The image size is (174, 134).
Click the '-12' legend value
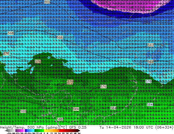[x=37, y=133]
